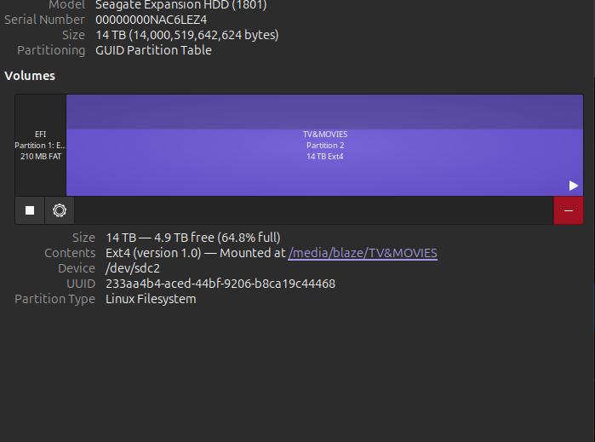Image resolution: width=595 pixels, height=442 pixels.
Task: Select the TV&MOVIES Partition 2 block
Action: pyautogui.click(x=324, y=162)
